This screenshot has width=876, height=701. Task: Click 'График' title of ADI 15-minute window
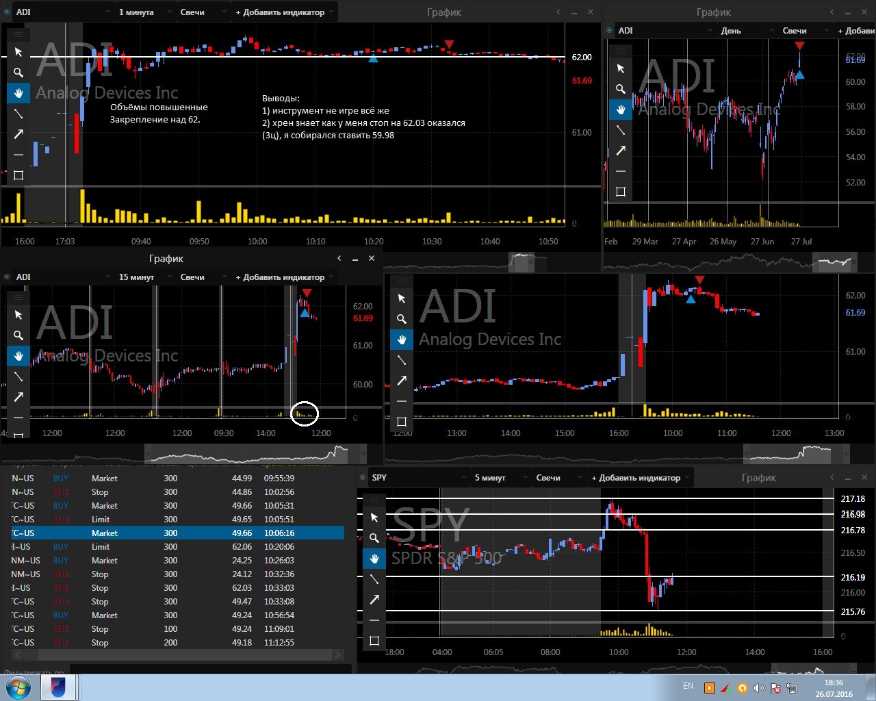[166, 258]
